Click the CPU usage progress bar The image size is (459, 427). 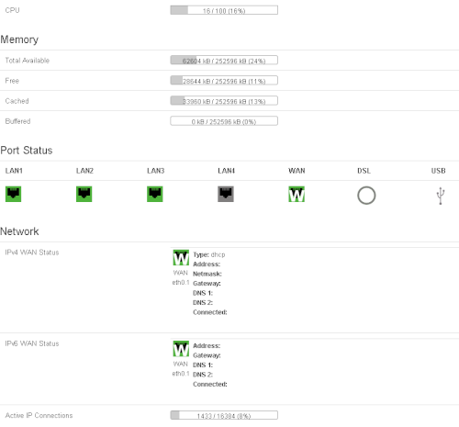[x=224, y=10]
